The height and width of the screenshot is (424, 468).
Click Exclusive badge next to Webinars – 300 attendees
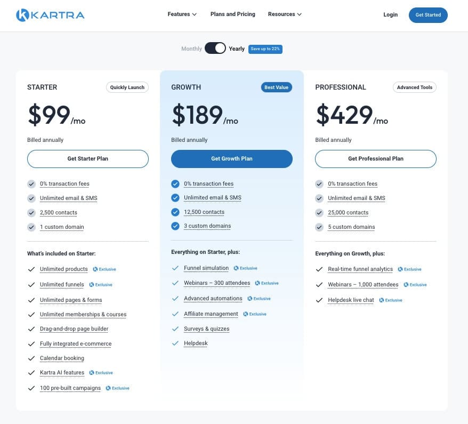(x=267, y=283)
